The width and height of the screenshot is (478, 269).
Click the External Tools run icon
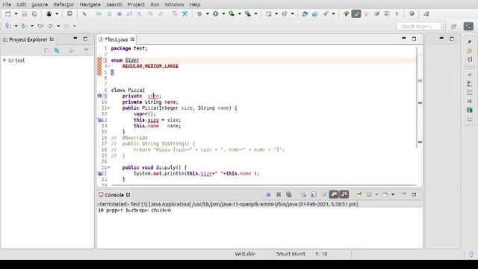pyautogui.click(x=248, y=13)
